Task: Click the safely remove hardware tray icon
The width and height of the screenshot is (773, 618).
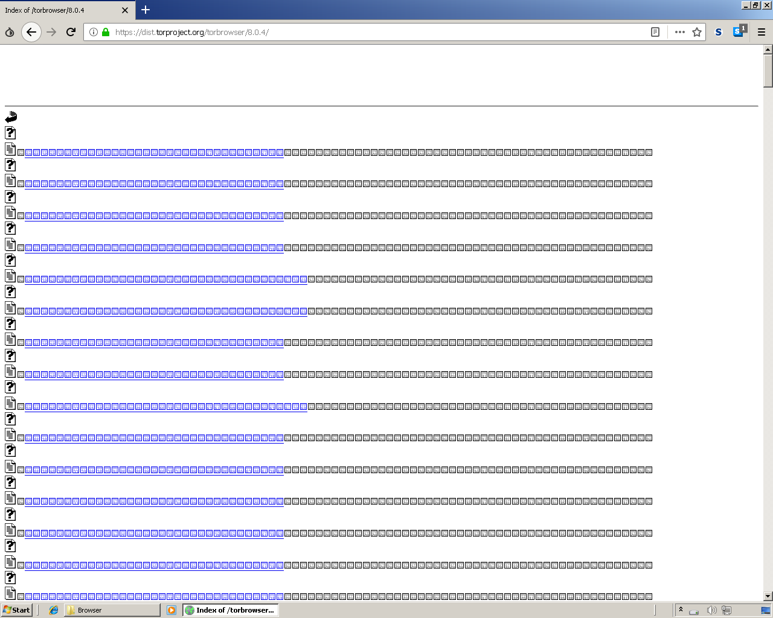Action: (x=694, y=611)
